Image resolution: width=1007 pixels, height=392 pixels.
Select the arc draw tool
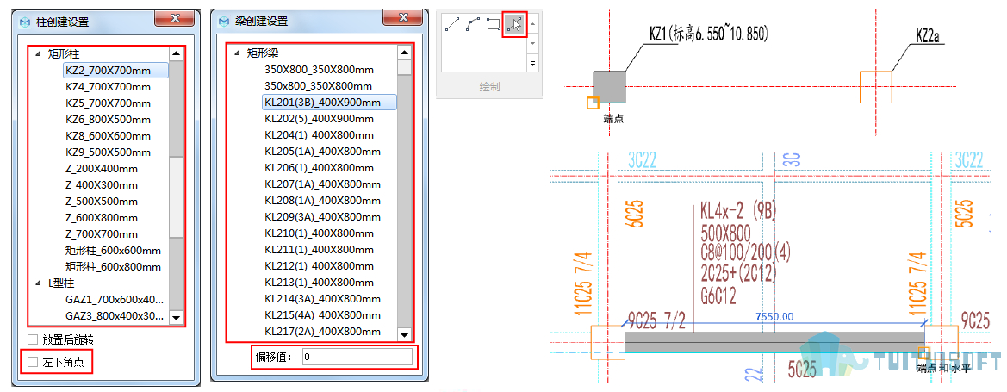point(473,24)
